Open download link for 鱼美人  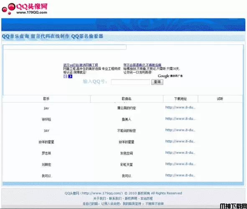click(181, 119)
